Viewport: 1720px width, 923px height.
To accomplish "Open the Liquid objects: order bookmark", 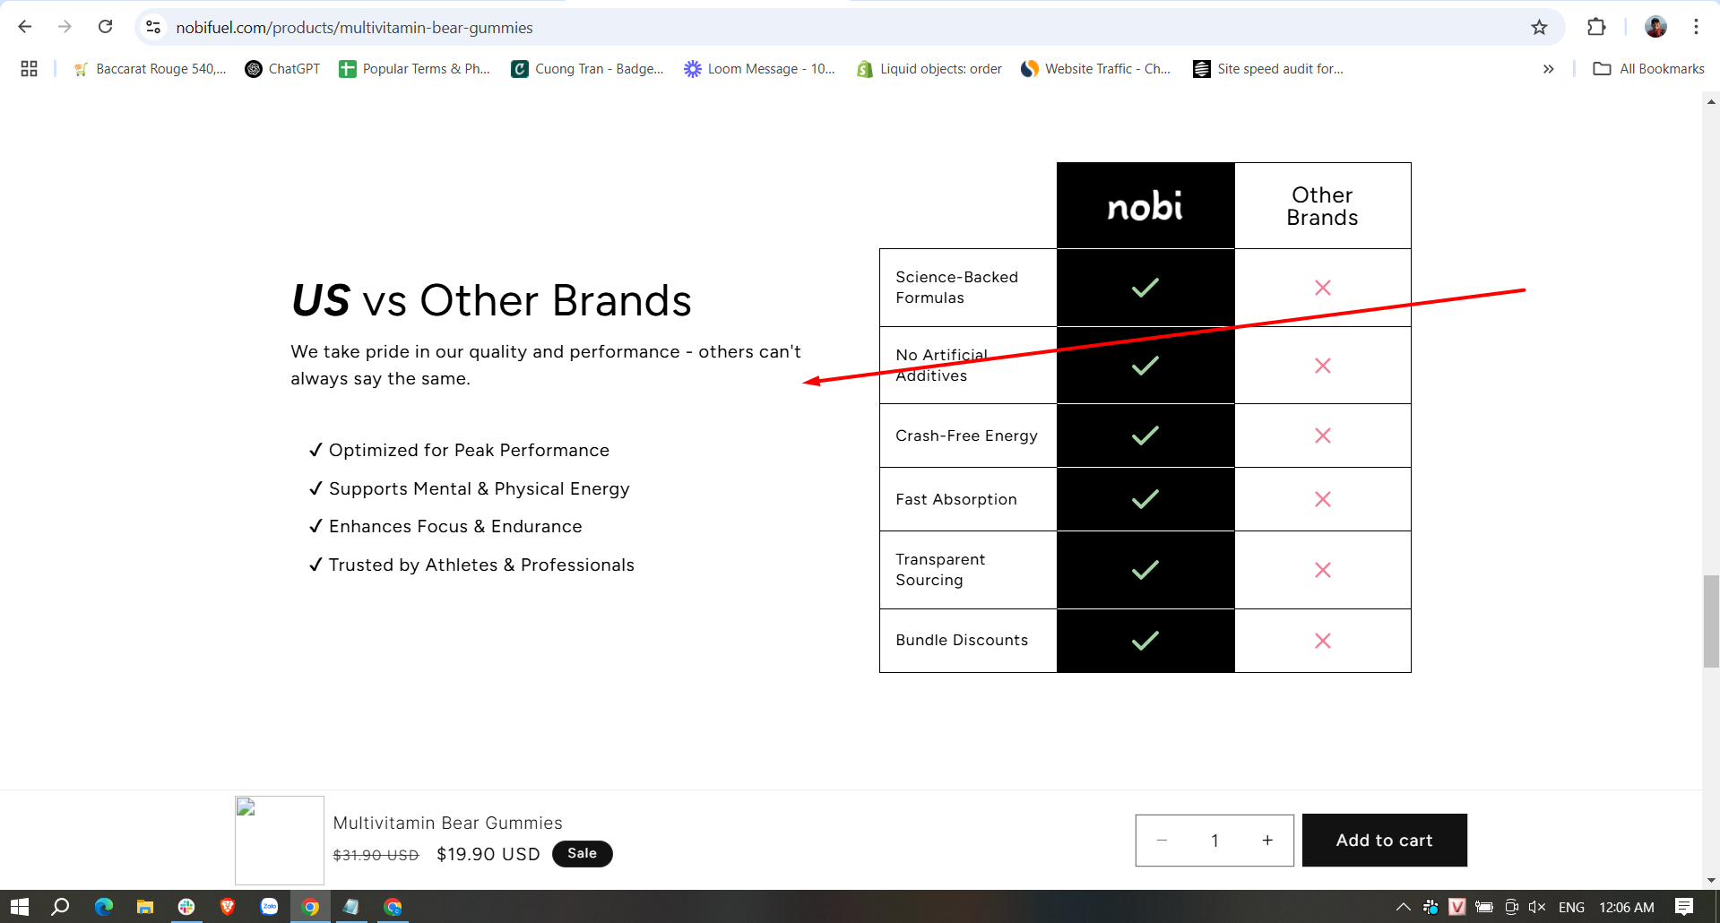I will (929, 69).
